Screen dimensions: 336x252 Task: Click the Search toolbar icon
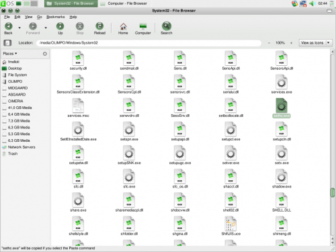click(x=167, y=26)
